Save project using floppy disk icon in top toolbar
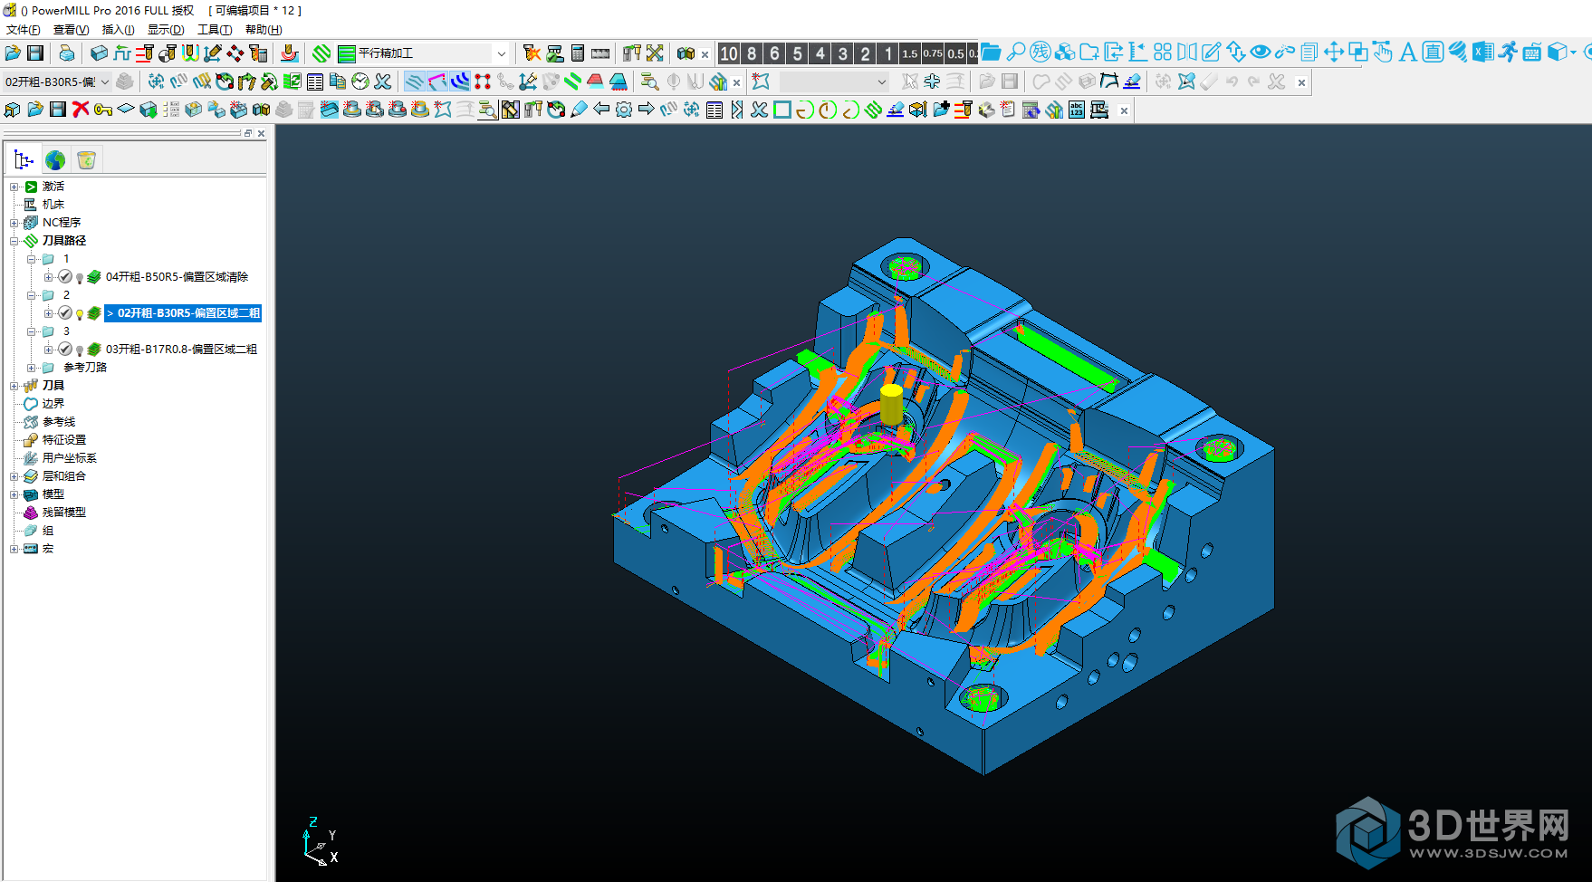This screenshot has width=1592, height=882. point(35,53)
